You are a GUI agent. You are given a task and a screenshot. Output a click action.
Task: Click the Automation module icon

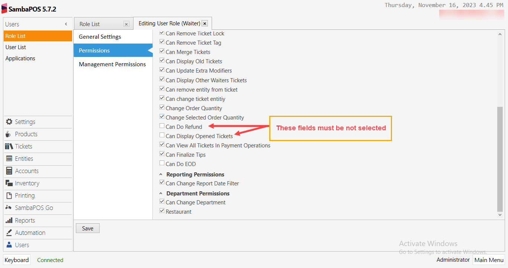[x=9, y=233]
